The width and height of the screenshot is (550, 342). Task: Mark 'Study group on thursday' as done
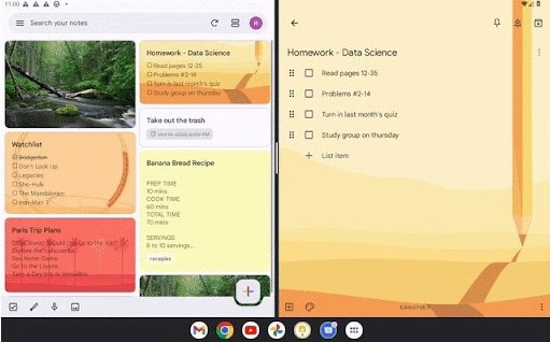[x=309, y=135]
